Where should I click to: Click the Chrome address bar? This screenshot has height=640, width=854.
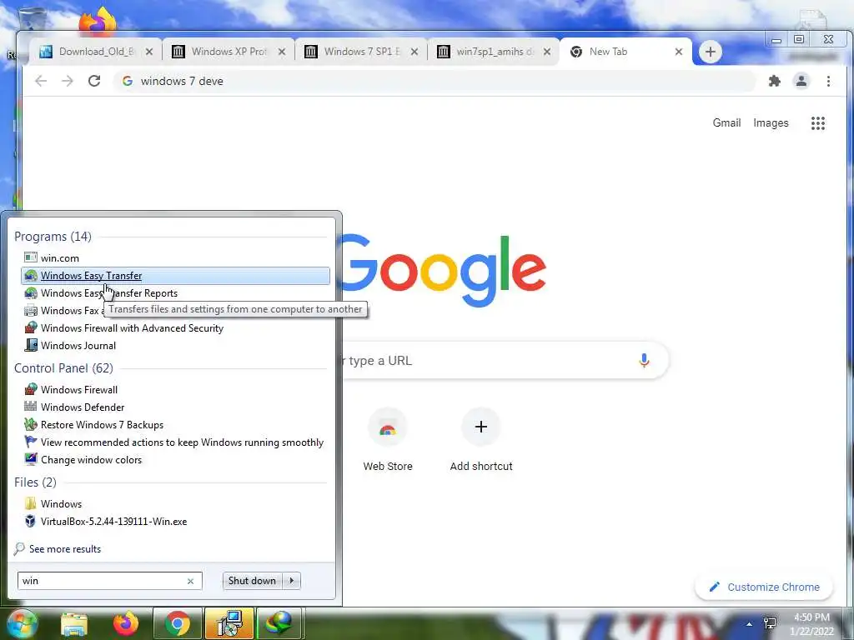(435, 81)
